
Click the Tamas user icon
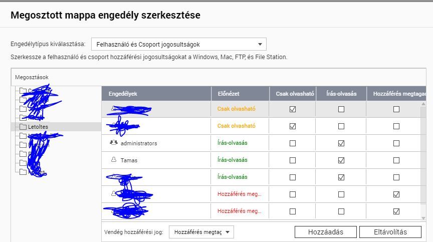click(113, 159)
